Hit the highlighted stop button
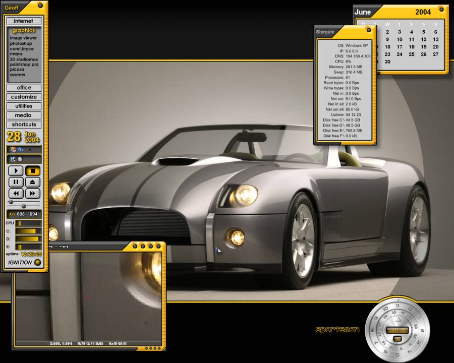Viewport: 454px width, 363px height. (x=33, y=171)
